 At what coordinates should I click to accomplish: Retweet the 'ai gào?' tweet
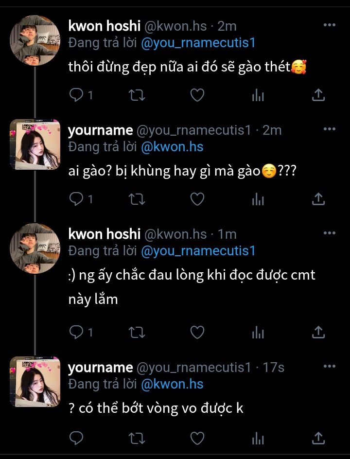136,199
